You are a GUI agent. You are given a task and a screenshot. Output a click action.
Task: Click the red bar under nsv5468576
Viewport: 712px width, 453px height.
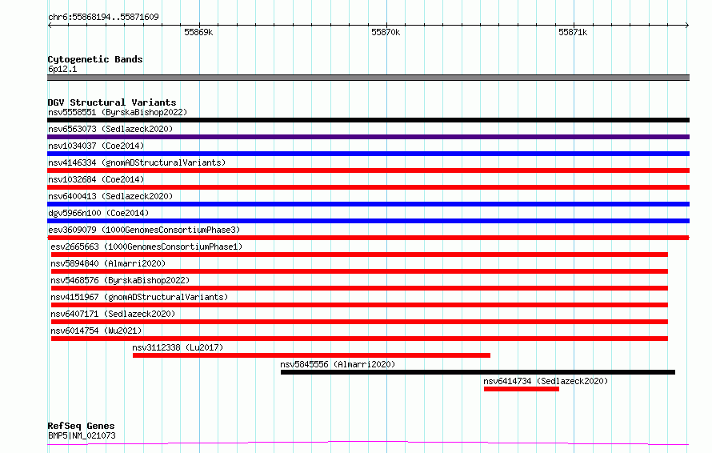360,288
